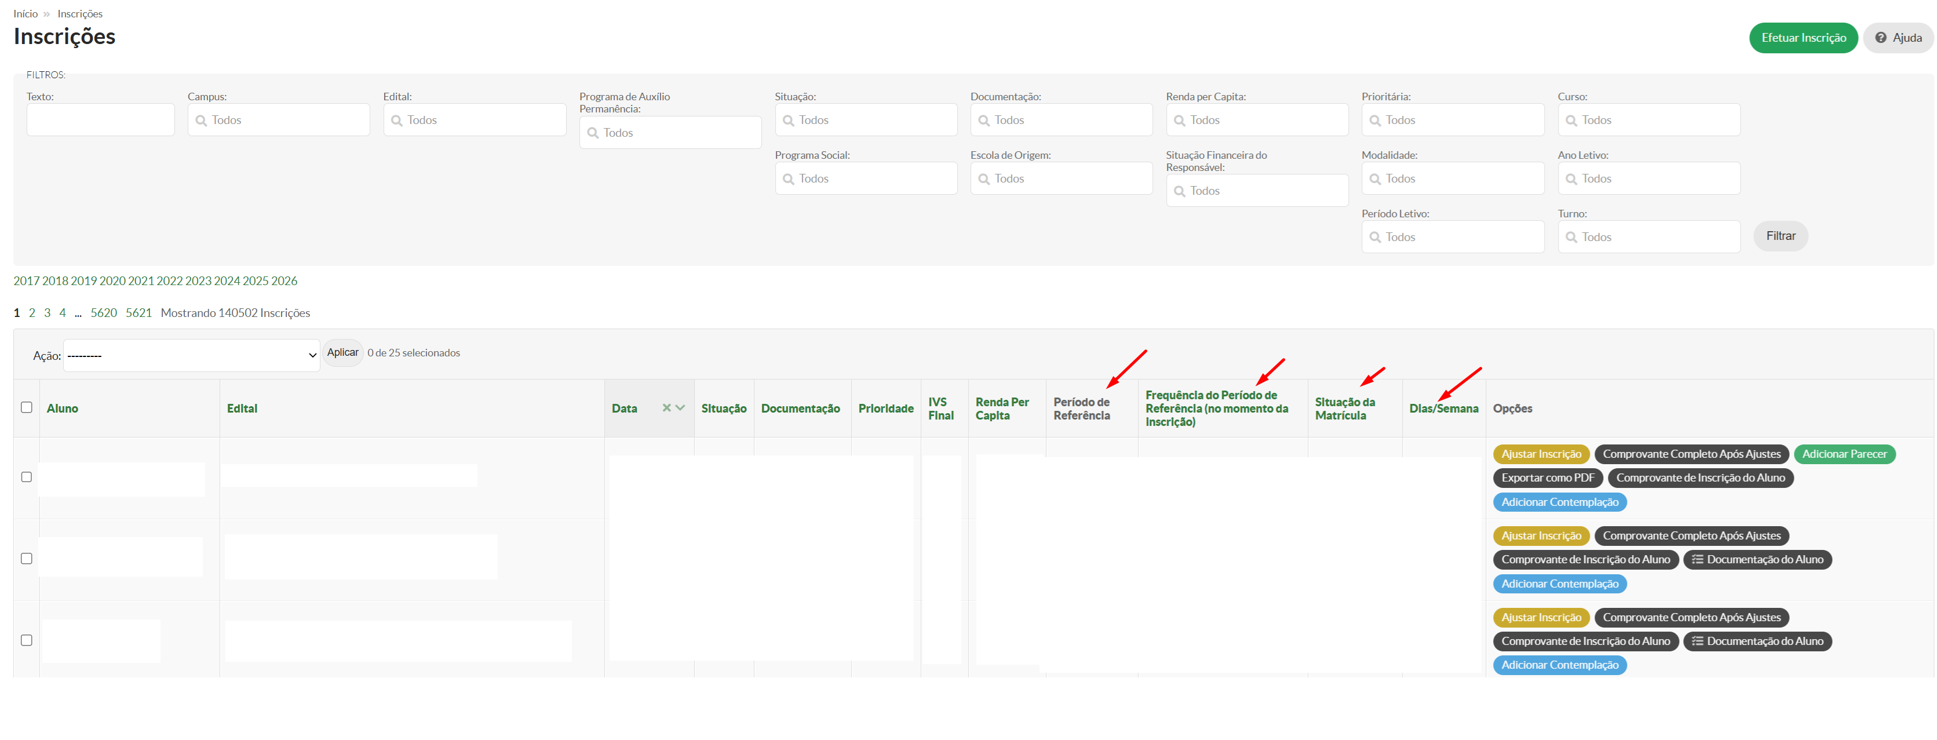This screenshot has width=1937, height=740.
Task: Sort table by Renda Per Capita column
Action: click(1002, 409)
